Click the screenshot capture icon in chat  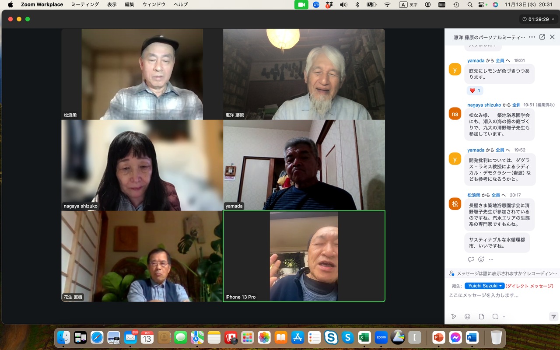coord(495,316)
